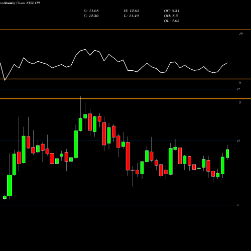Click the OH: 8.3 reading
251x251 pixels.
pos(171,16)
